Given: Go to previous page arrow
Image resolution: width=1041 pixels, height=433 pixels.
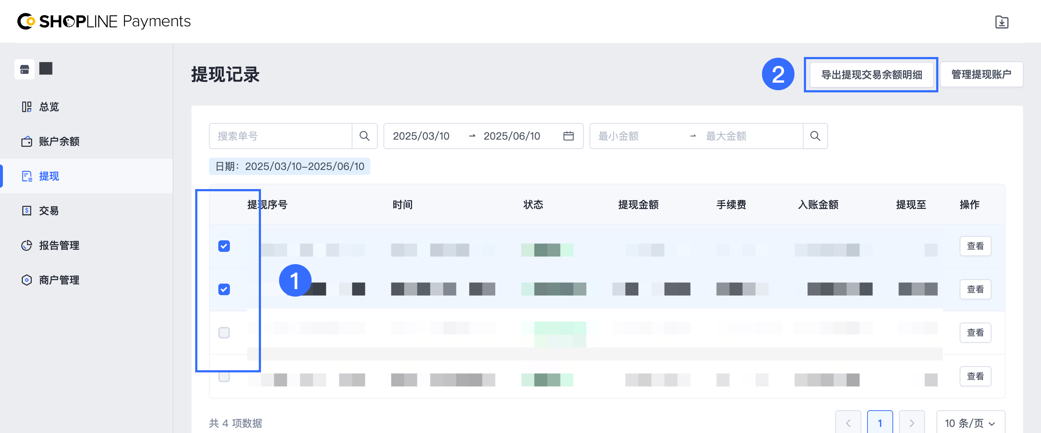Looking at the screenshot, I should pos(848,423).
